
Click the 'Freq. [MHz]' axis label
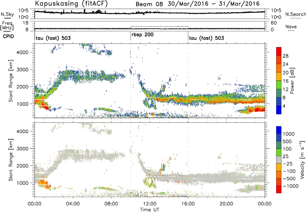(x=7, y=26)
